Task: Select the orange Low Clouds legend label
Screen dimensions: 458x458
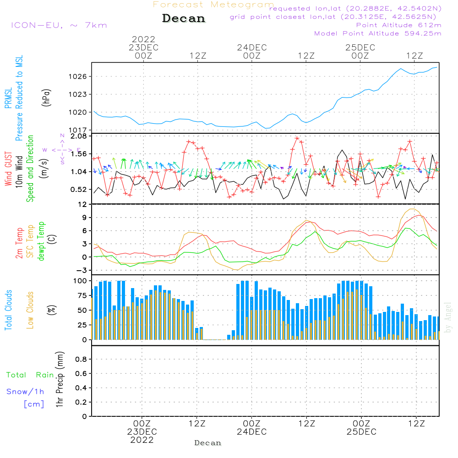Action: [x=30, y=310]
